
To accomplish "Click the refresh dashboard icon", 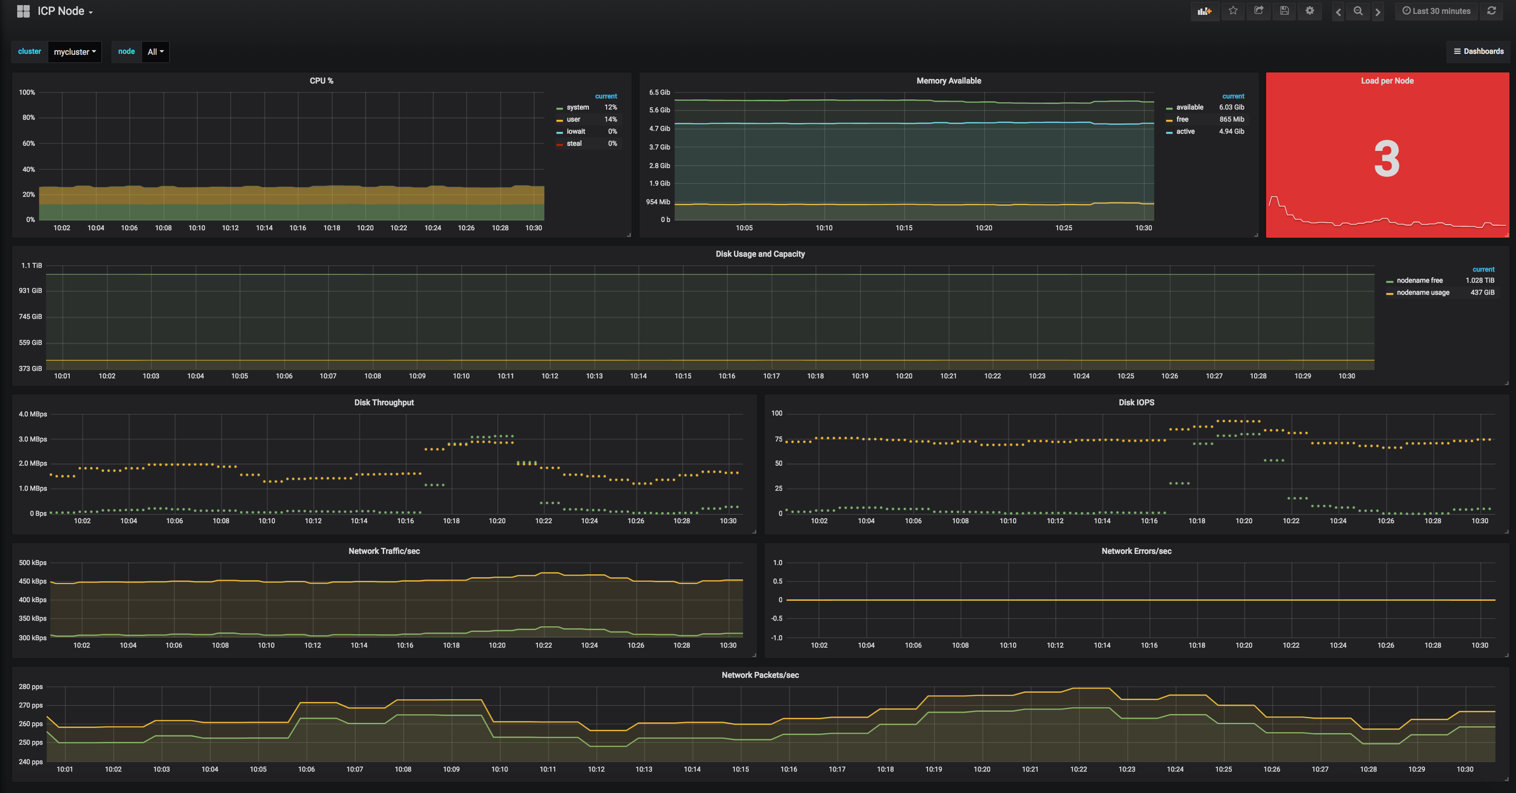I will [x=1491, y=11].
